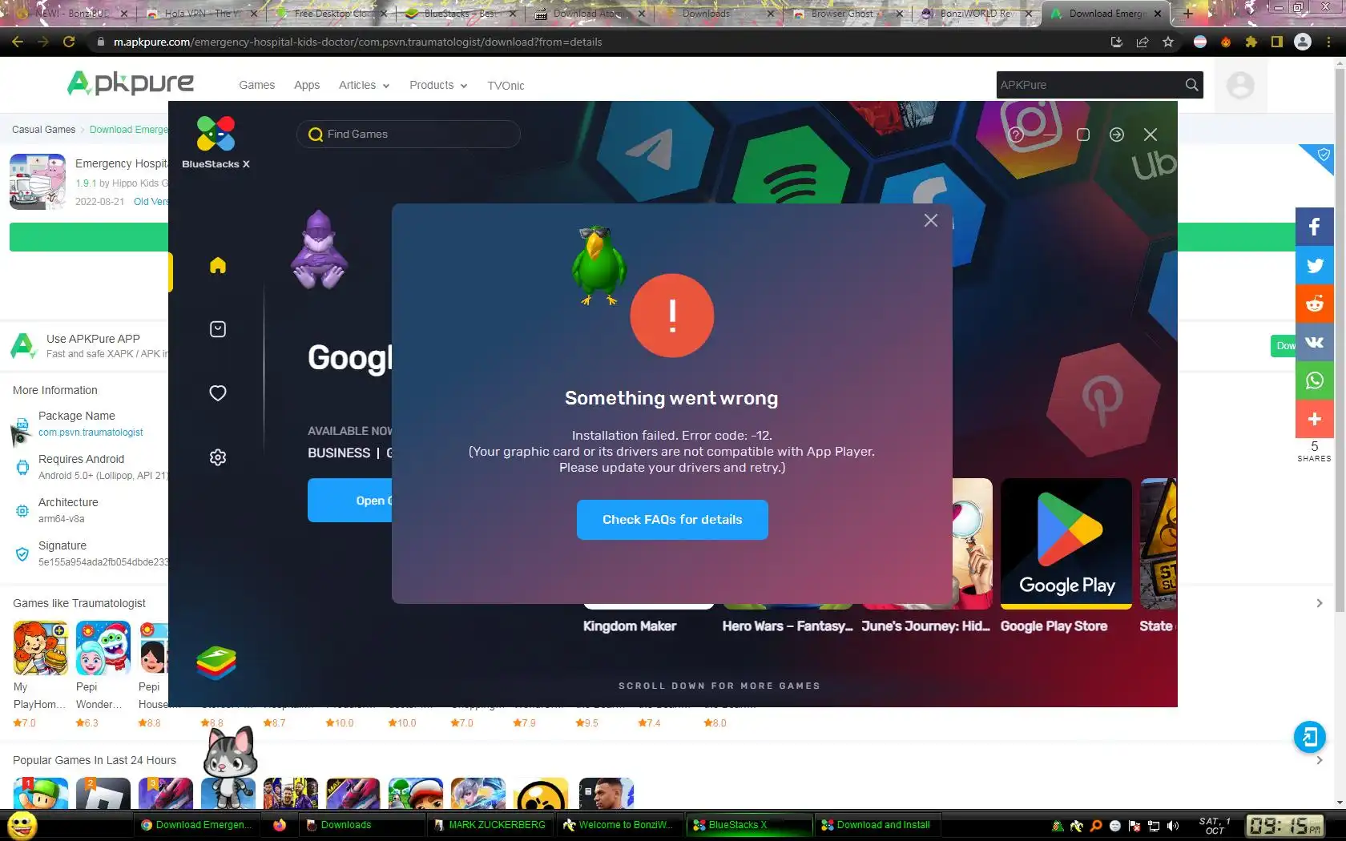Viewport: 1346px width, 841px height.
Task: Reload the page in Chrome
Action: pos(69,42)
